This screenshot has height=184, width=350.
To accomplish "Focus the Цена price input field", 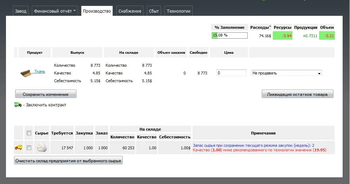I will point(231,73).
